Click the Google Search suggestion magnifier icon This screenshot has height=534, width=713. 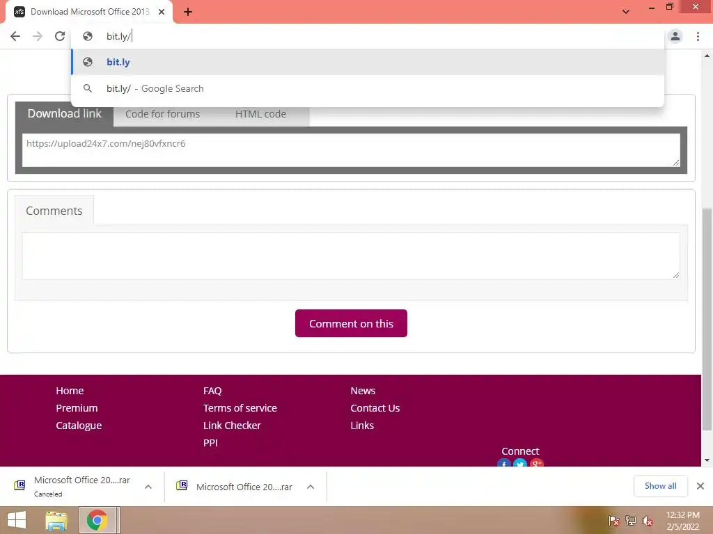pos(88,88)
